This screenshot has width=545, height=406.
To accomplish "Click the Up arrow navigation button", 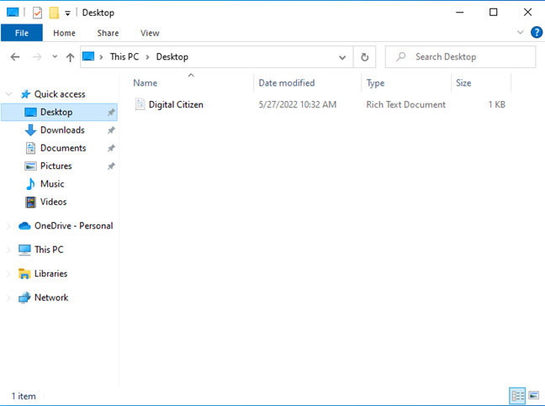I will coord(70,57).
